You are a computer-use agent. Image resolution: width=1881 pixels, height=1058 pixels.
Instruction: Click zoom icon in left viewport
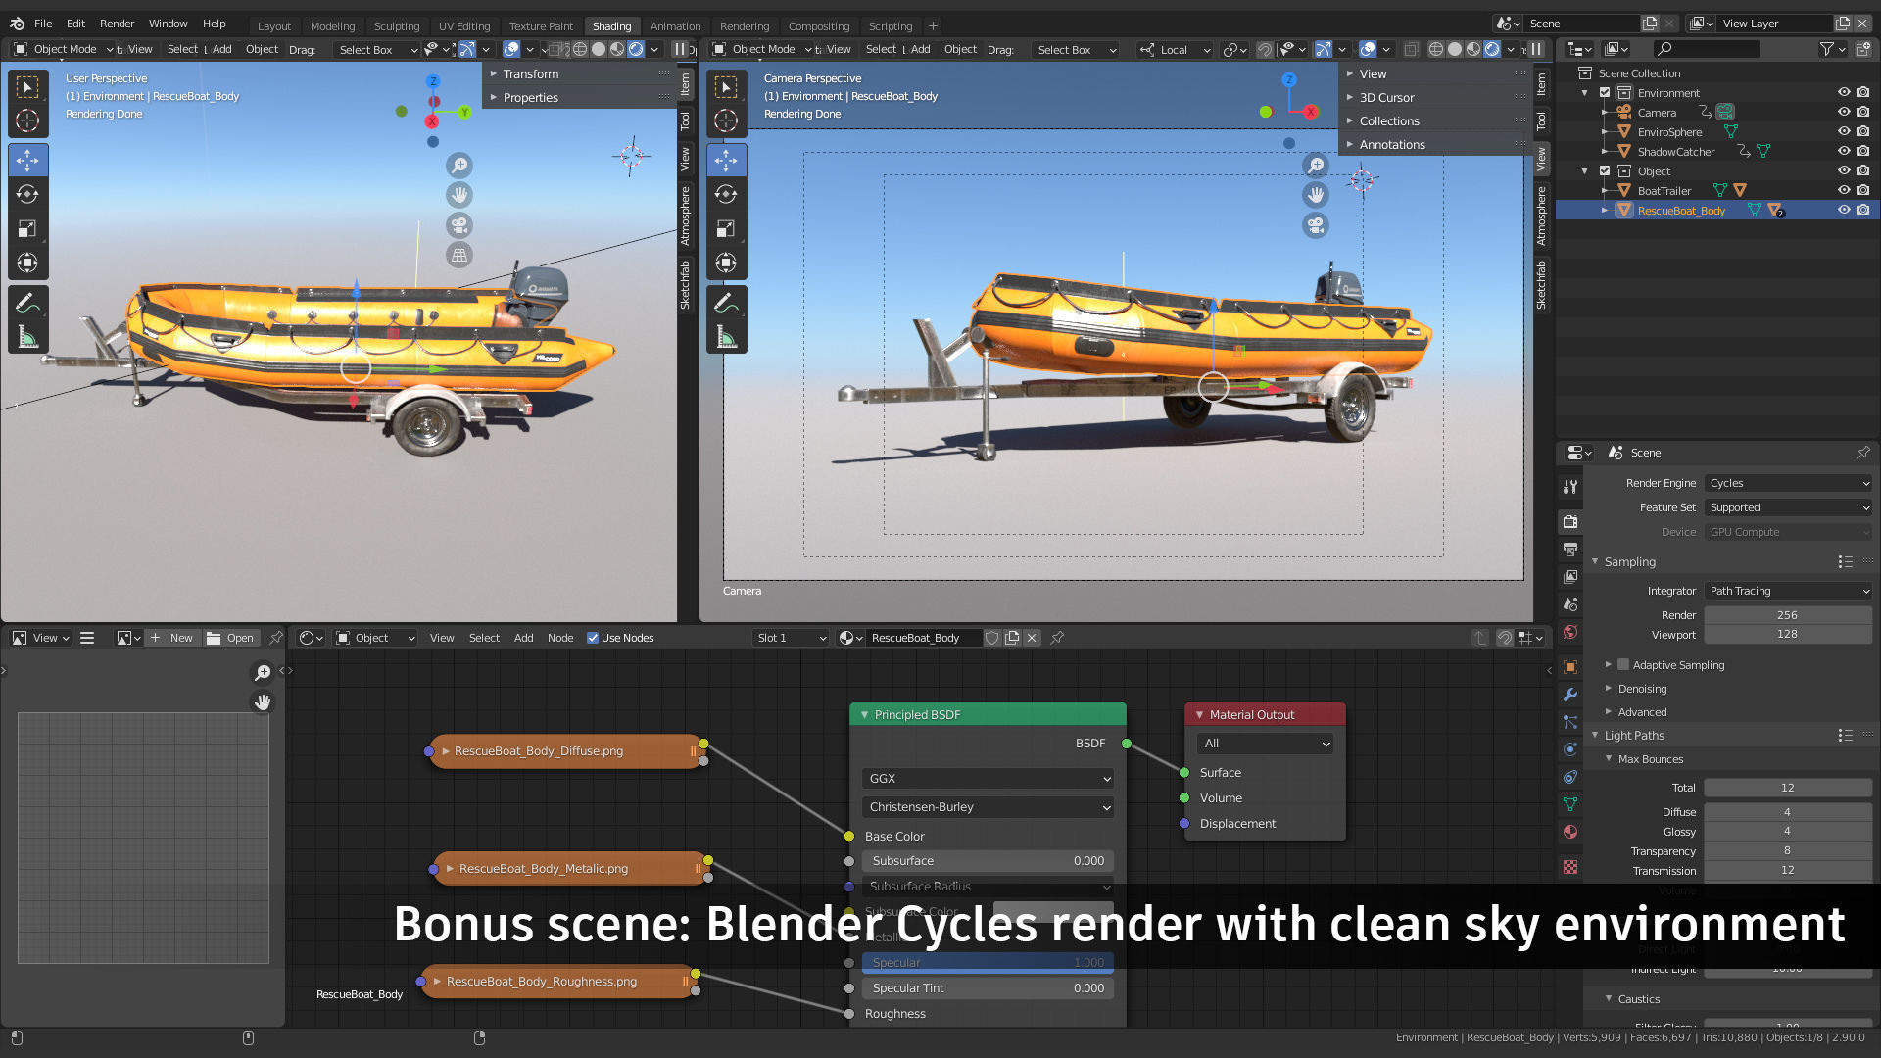pyautogui.click(x=459, y=166)
